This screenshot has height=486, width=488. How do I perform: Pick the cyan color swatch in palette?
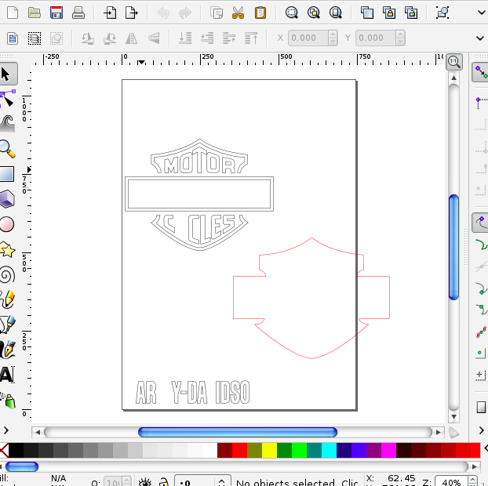[329, 450]
